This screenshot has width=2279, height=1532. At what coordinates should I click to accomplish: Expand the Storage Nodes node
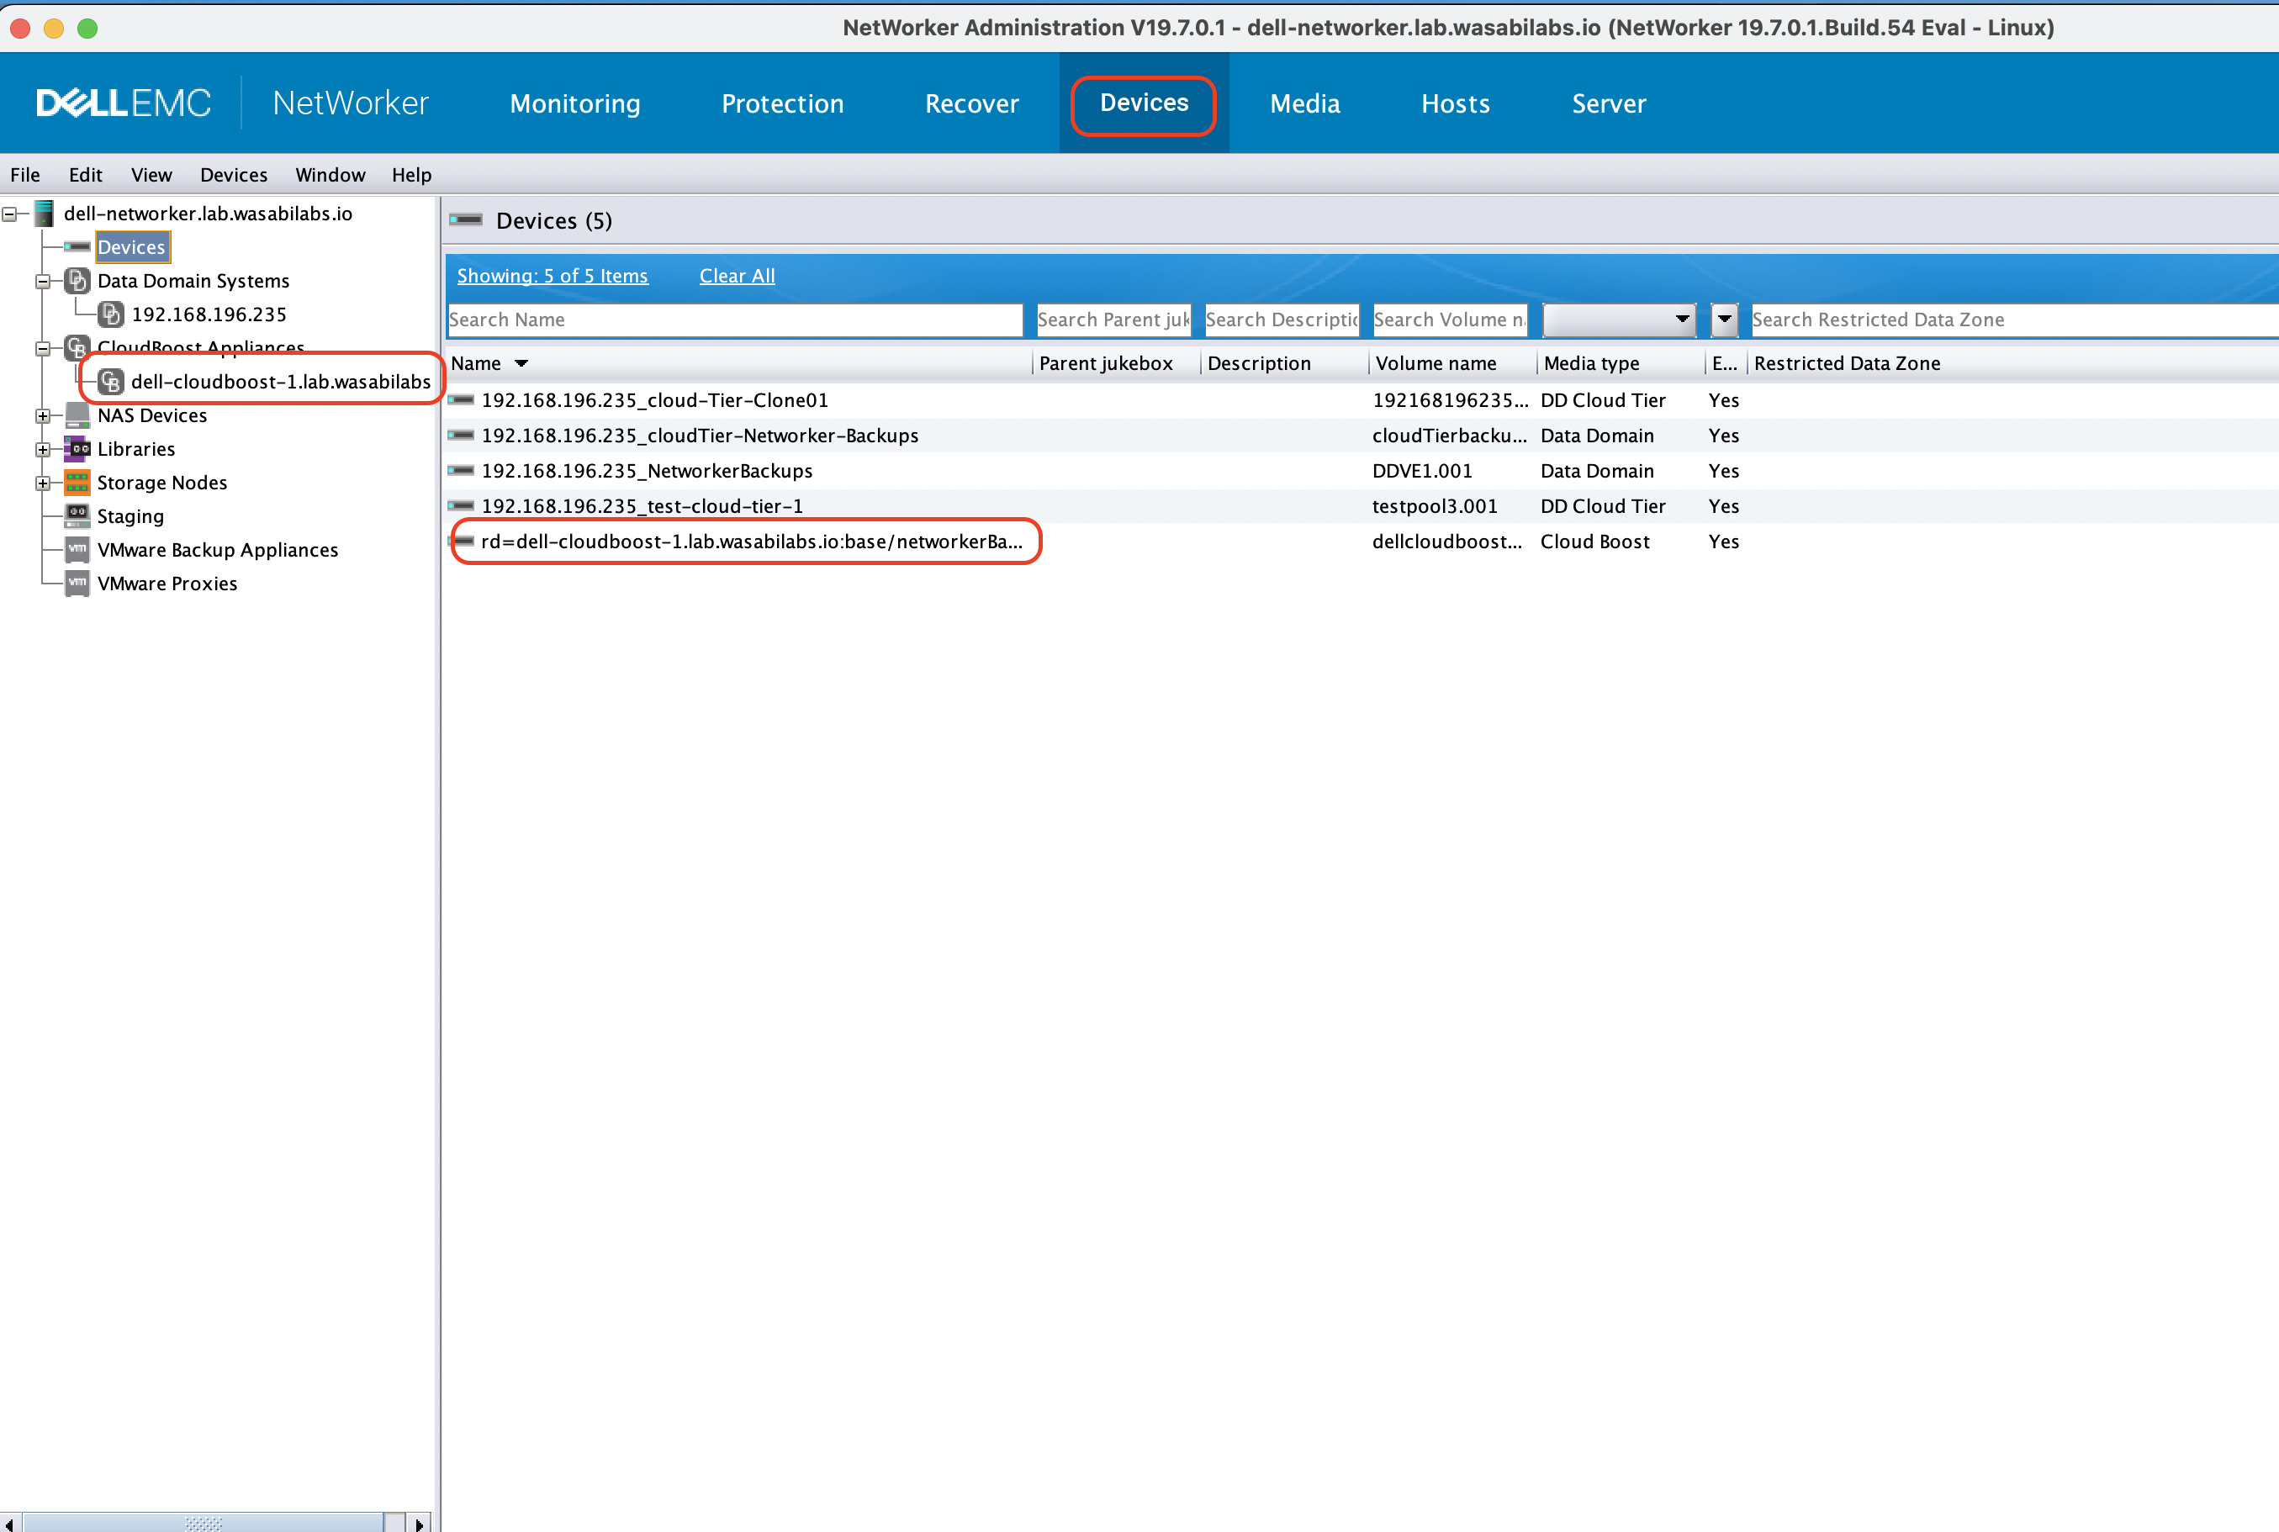point(43,483)
